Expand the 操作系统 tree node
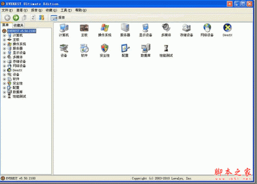 pos(4,44)
